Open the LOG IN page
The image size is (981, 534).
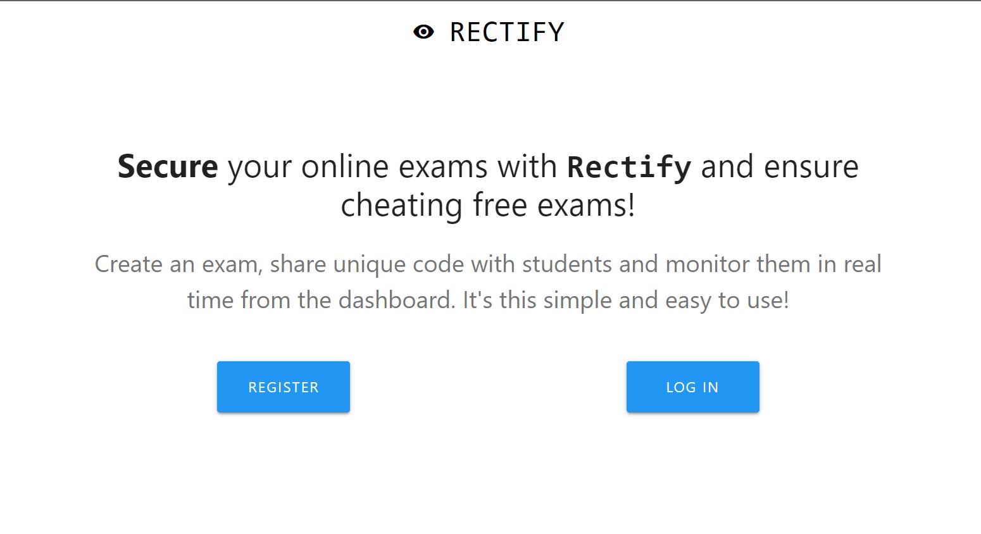(x=692, y=387)
